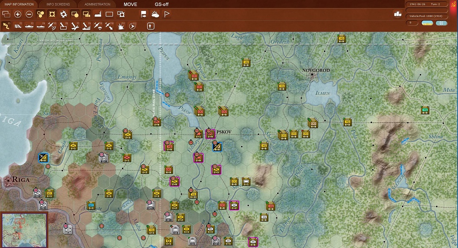Select F3 naval transport mode icon

(29, 26)
